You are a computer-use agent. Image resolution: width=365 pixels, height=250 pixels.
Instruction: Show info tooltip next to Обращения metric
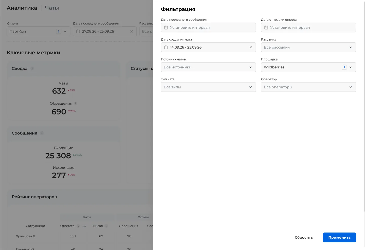76,103
